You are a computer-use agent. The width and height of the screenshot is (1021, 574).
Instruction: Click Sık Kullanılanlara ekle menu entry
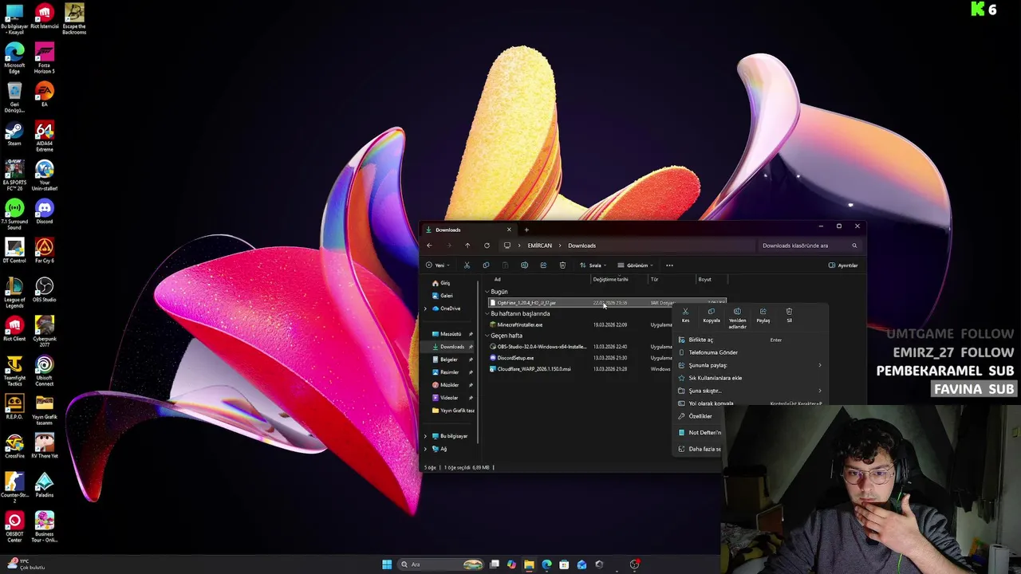coord(750,378)
